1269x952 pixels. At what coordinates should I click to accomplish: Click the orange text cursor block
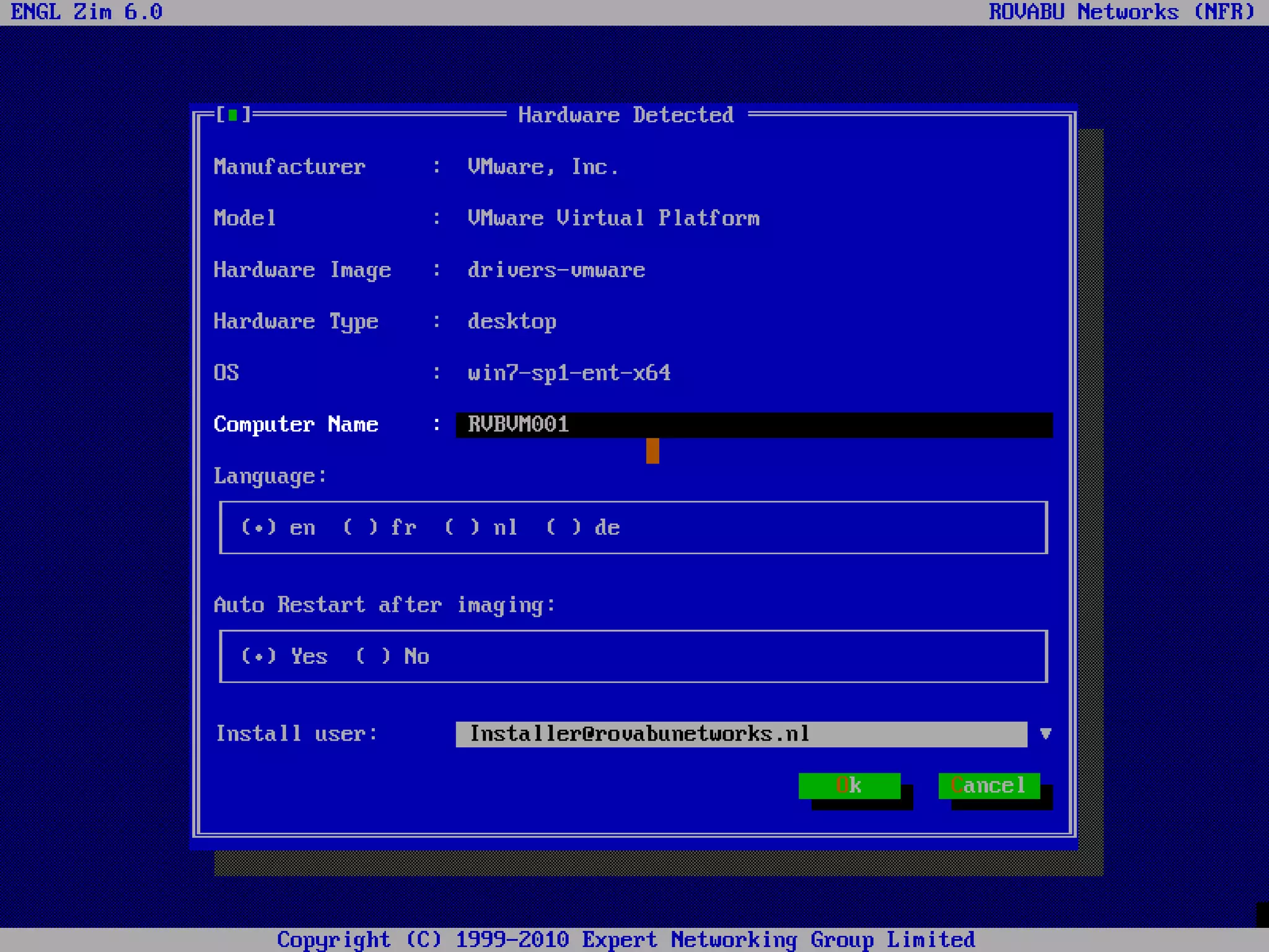tap(652, 451)
